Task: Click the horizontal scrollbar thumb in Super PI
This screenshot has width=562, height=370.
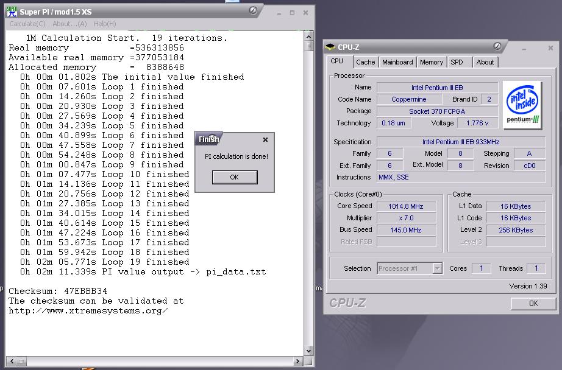Action: tap(21, 361)
